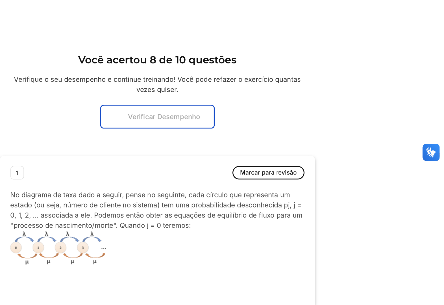The width and height of the screenshot is (444, 305).
Task: Click state 0 circle in diagram
Action: [16, 248]
